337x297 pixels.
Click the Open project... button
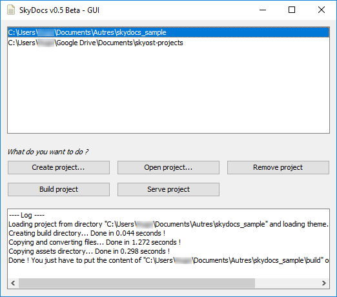168,167
